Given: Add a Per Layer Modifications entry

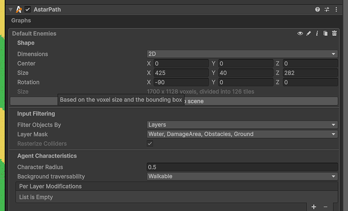Looking at the screenshot, I should pos(314,206).
